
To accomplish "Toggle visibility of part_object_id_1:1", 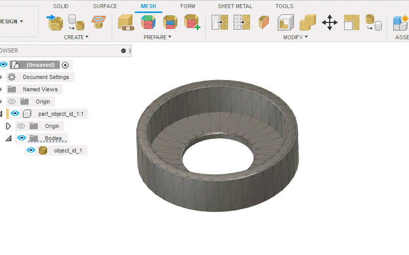I will click(15, 113).
